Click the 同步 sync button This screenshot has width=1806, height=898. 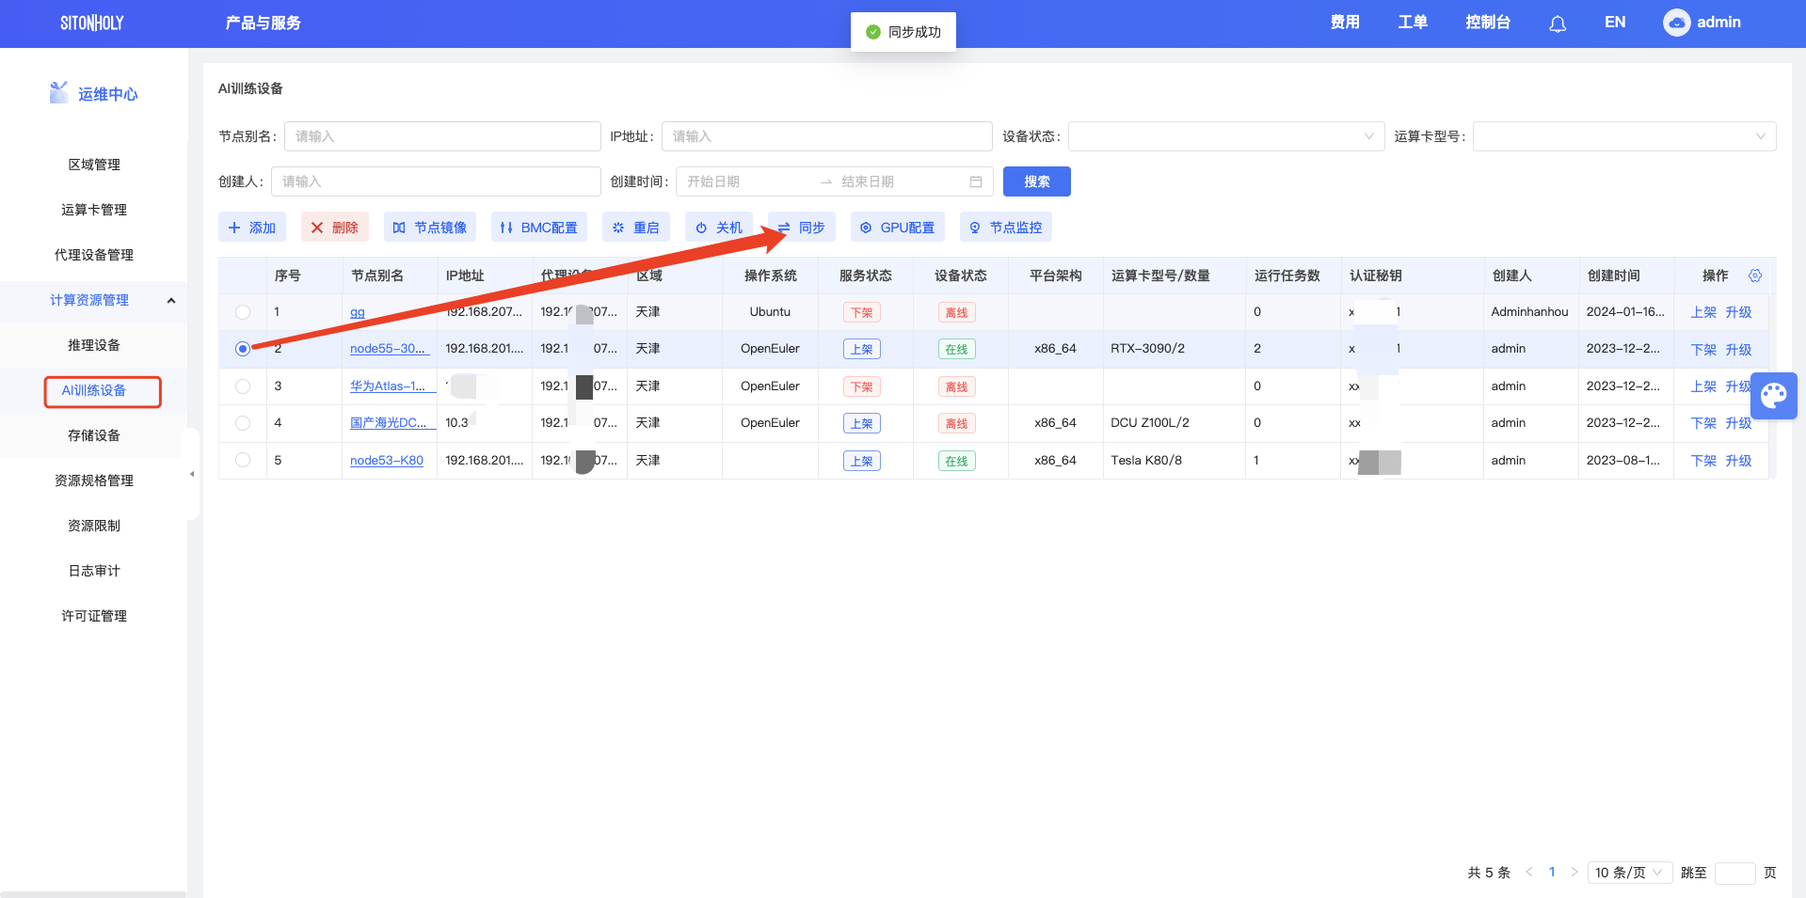[x=802, y=228]
